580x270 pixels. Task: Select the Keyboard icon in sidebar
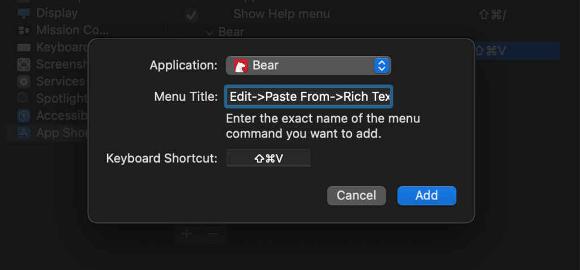pyautogui.click(x=24, y=48)
